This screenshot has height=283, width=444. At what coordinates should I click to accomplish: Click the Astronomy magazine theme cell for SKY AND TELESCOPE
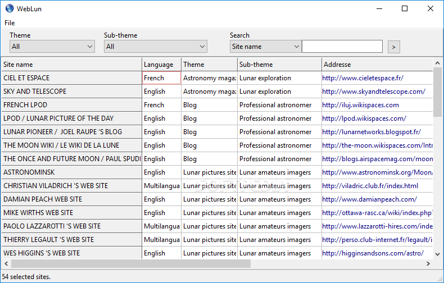(209, 92)
